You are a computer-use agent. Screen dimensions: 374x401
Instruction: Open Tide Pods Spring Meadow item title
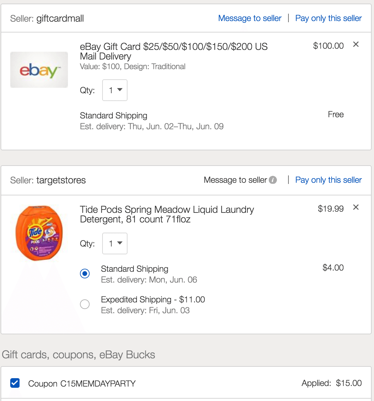[167, 214]
